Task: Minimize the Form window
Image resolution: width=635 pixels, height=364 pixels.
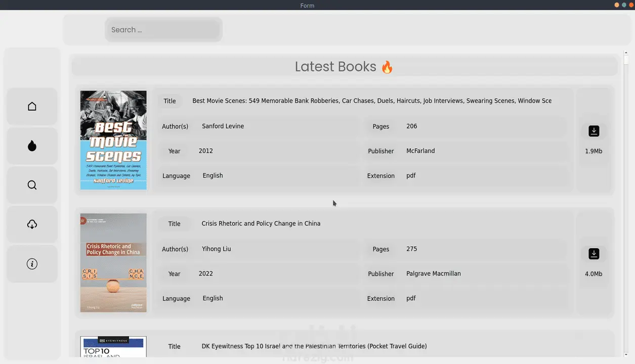Action: (617, 5)
